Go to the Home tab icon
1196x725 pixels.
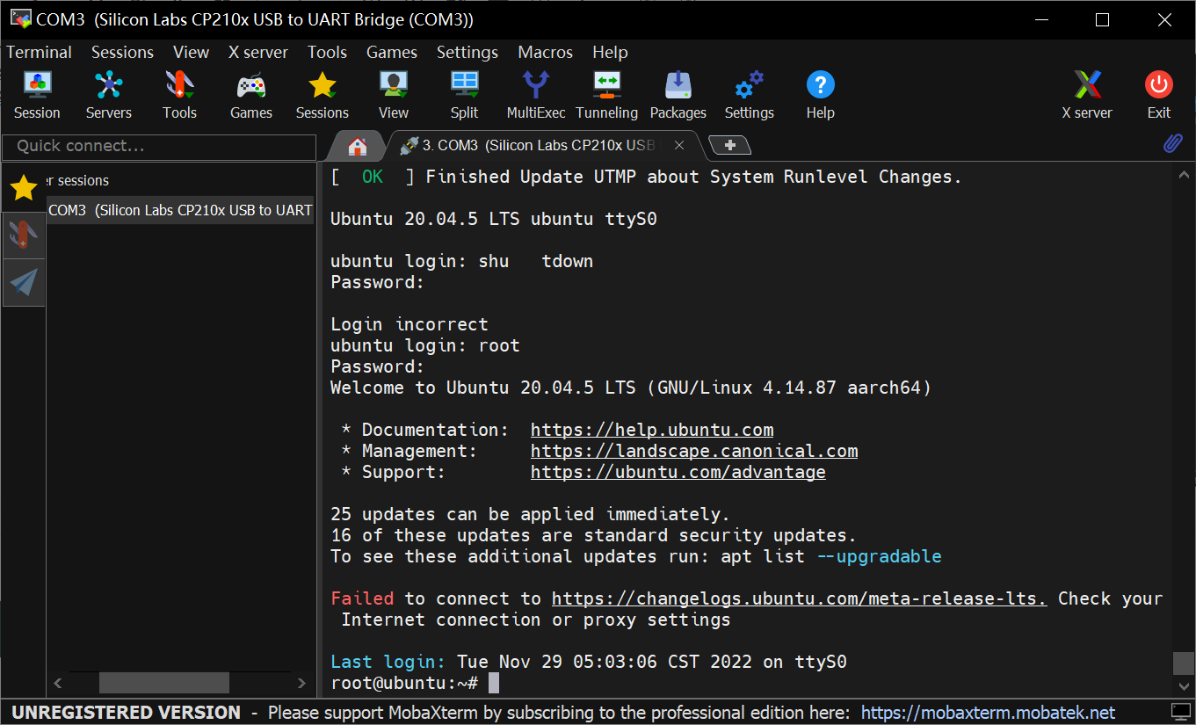(x=357, y=146)
